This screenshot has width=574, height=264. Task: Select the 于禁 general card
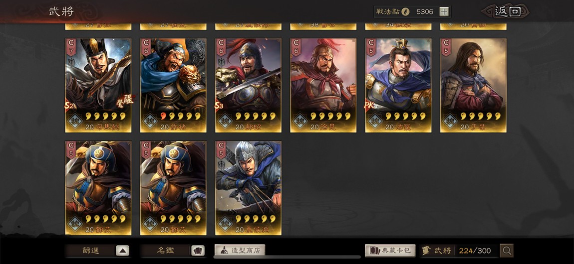pyautogui.click(x=473, y=86)
